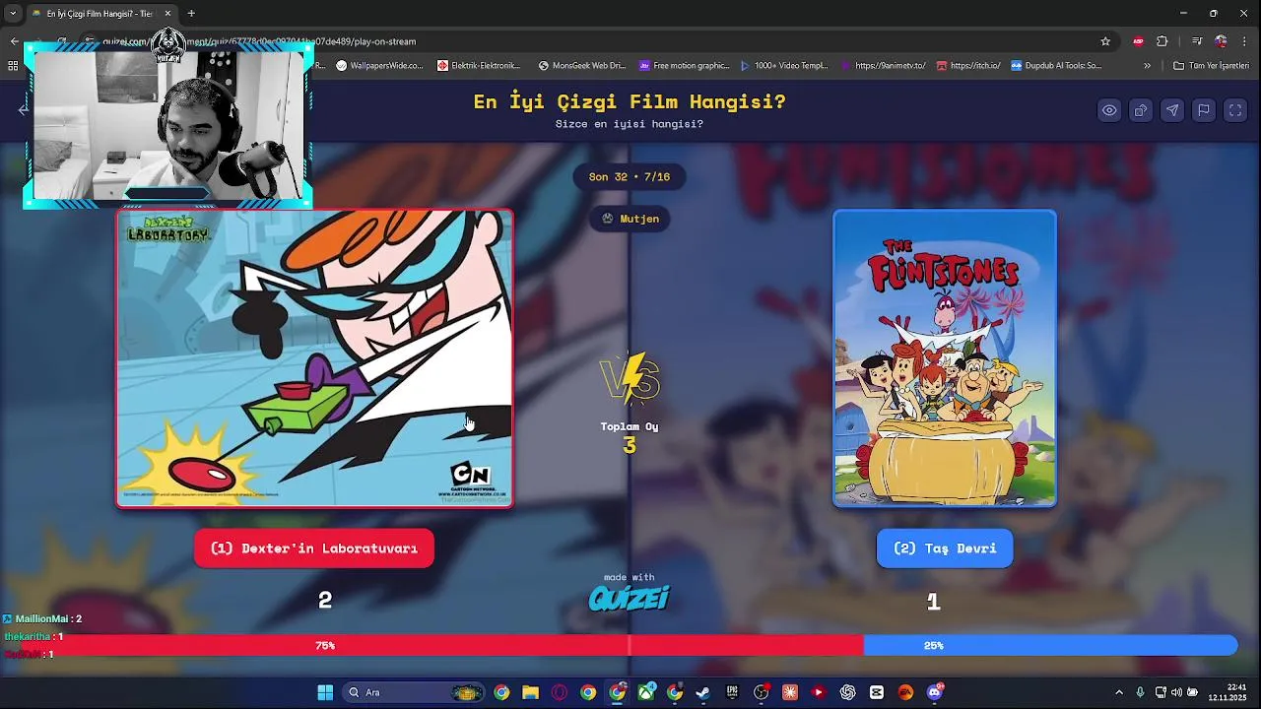Click the MaillionMai : 2 voter entry
This screenshot has width=1261, height=709.
click(42, 619)
